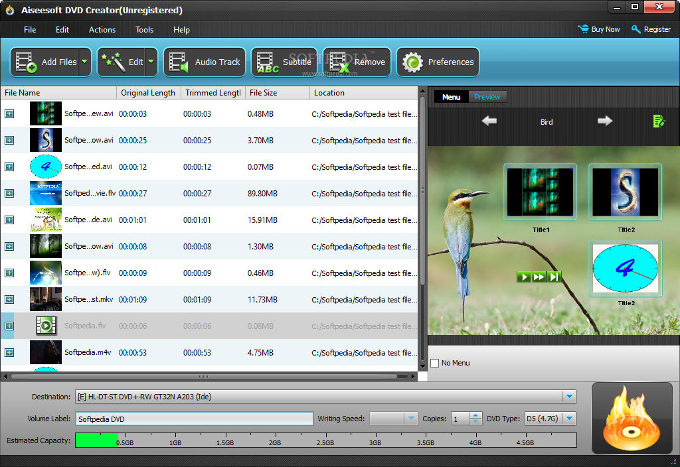
Task: Click the file list vertical scrollbar
Action: click(422, 190)
